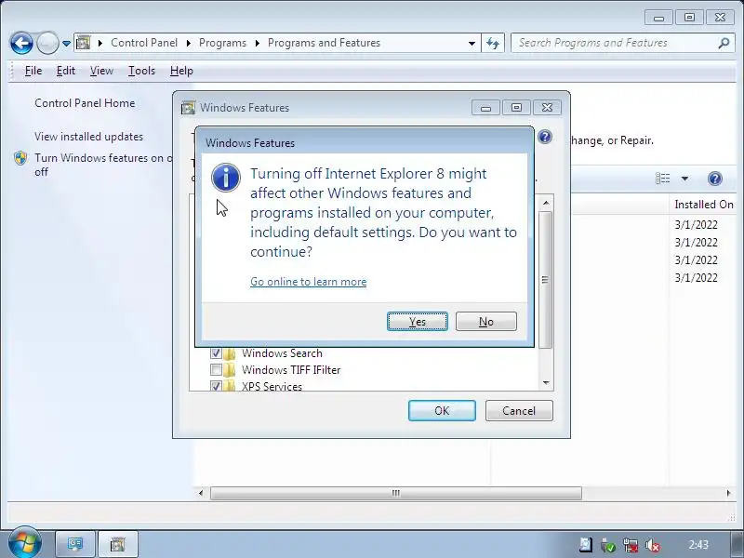Click the programs list horizontal scrollbar thumb
The height and width of the screenshot is (558, 744).
tap(396, 493)
